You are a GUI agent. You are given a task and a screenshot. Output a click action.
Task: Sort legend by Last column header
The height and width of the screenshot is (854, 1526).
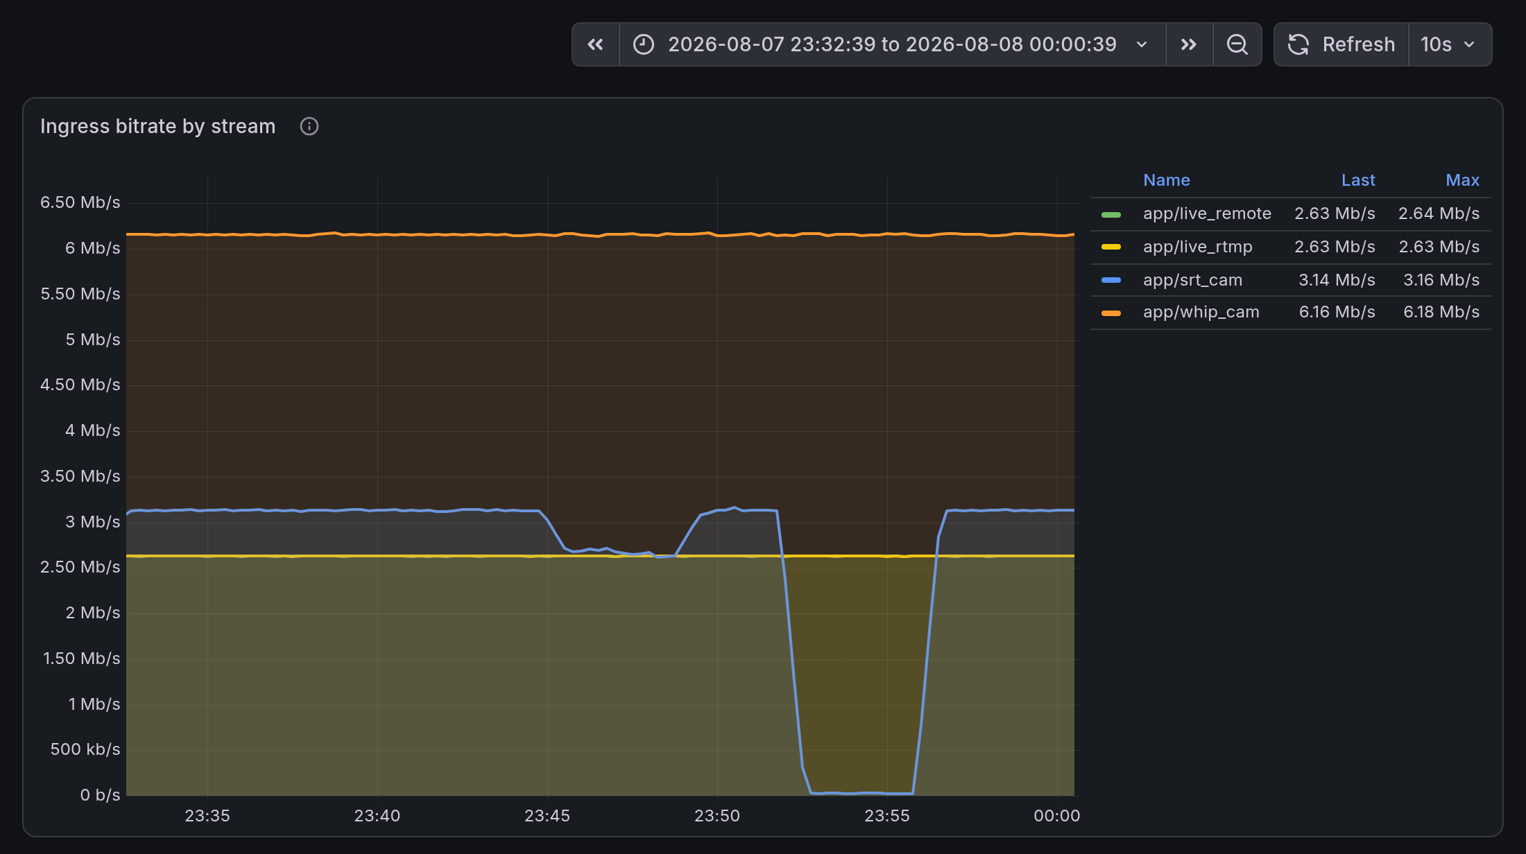click(x=1357, y=180)
